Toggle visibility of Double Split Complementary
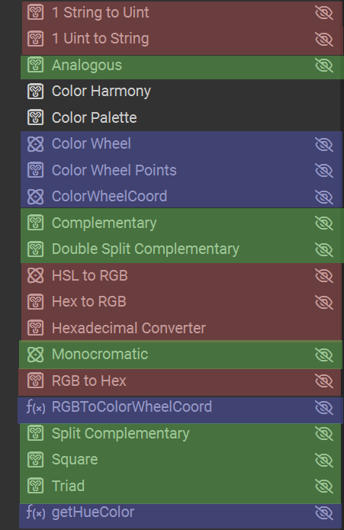Viewport: 344px width, 530px height. [324, 249]
